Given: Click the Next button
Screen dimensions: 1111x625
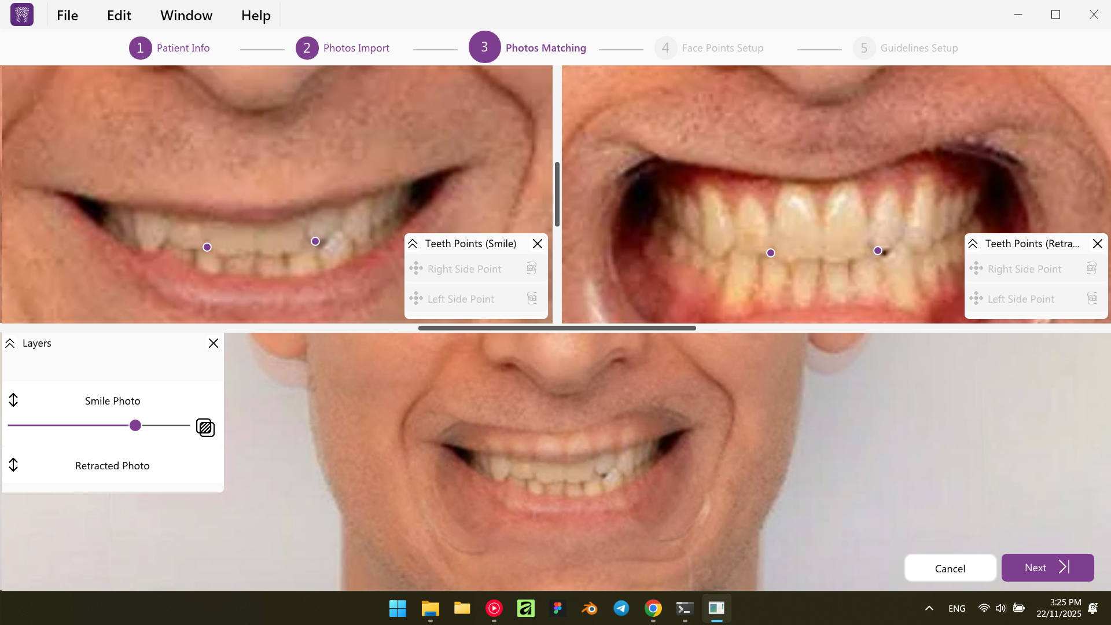Looking at the screenshot, I should click(1047, 568).
